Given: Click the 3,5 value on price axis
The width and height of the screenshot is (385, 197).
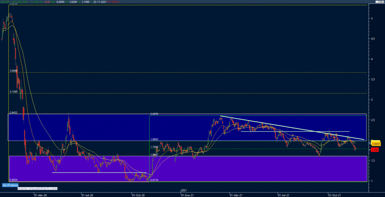Looking at the screenshot, I should (373, 79).
